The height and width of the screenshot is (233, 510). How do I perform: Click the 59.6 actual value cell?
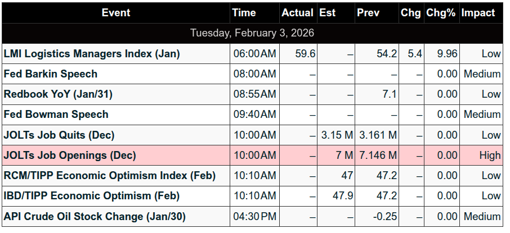(305, 54)
